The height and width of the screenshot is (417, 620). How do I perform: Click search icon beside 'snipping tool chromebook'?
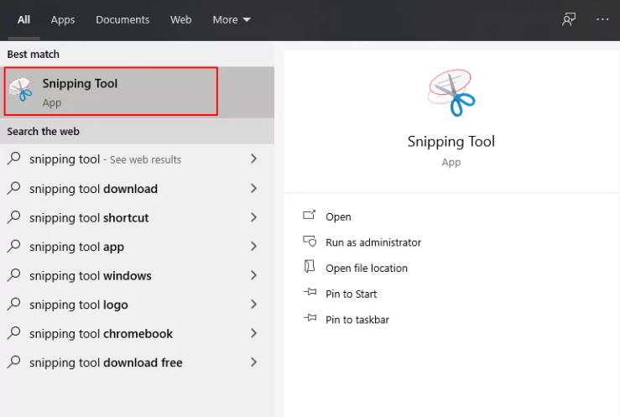(x=13, y=333)
